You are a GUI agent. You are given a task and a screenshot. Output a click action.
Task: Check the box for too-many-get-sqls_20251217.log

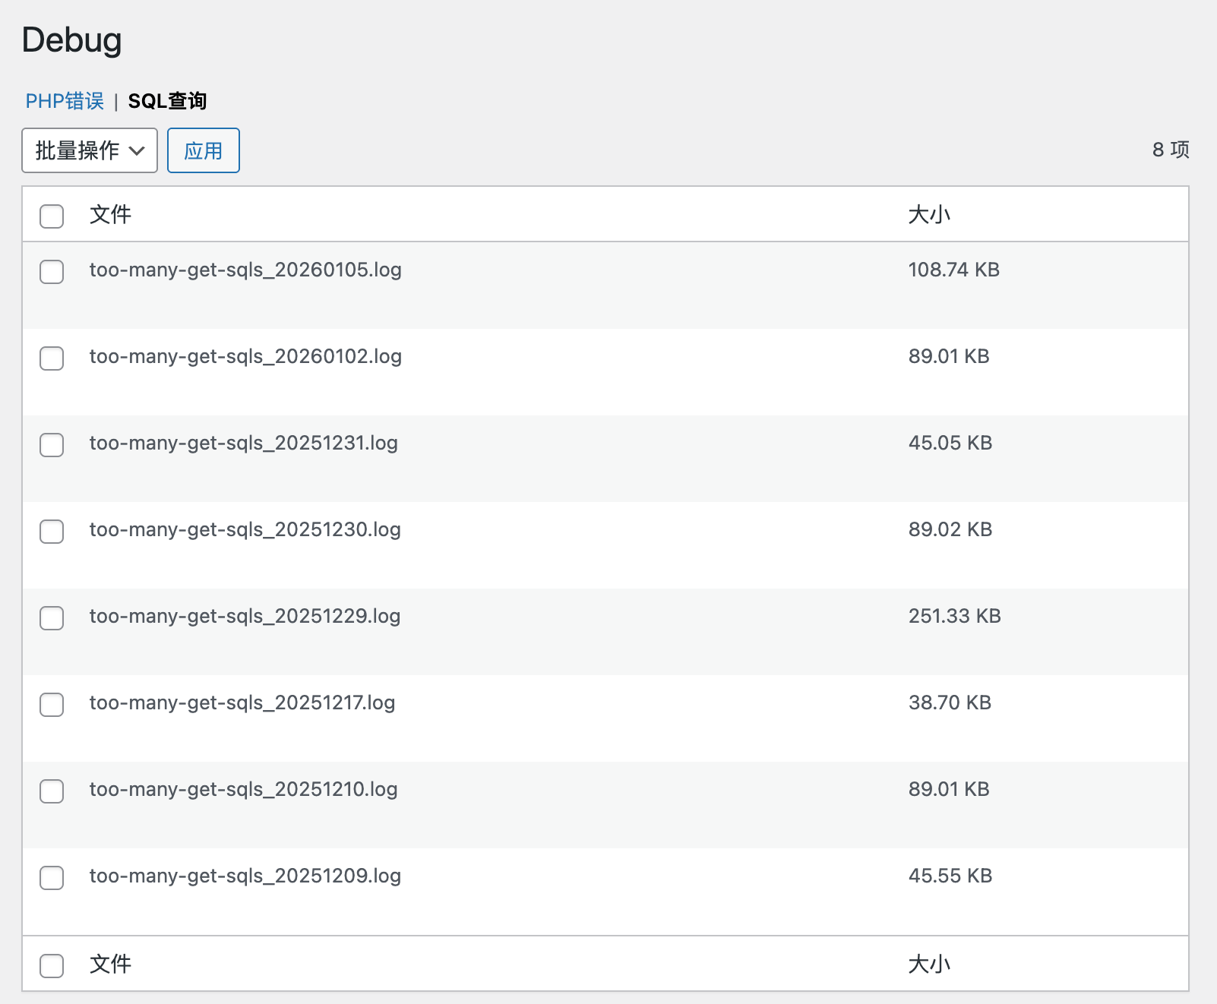(x=52, y=705)
